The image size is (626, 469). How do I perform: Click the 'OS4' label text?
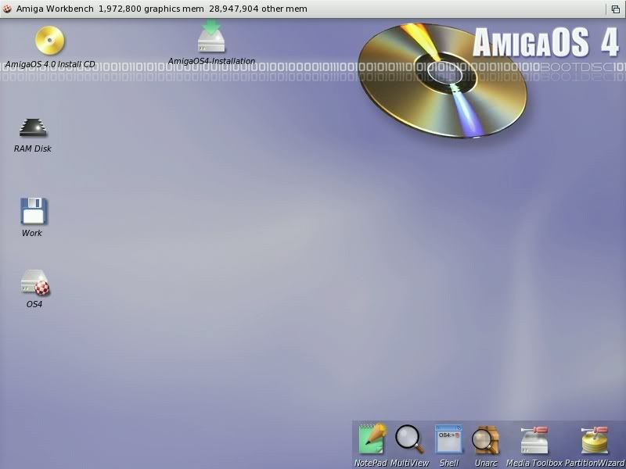tap(34, 304)
